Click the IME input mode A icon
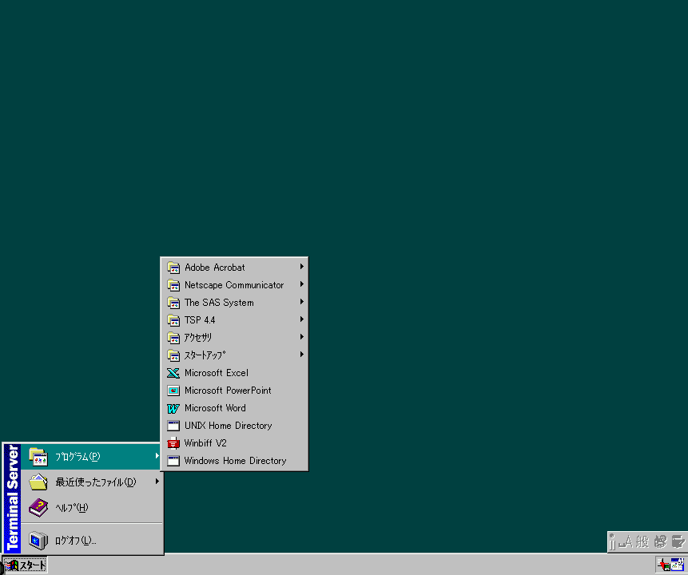 [626, 541]
